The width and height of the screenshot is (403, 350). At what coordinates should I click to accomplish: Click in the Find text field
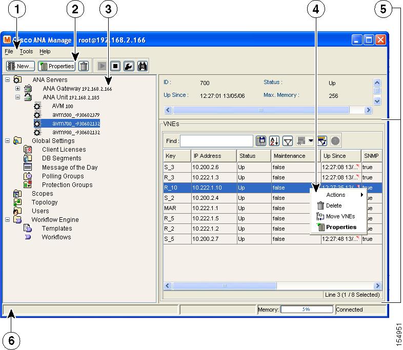[216, 141]
